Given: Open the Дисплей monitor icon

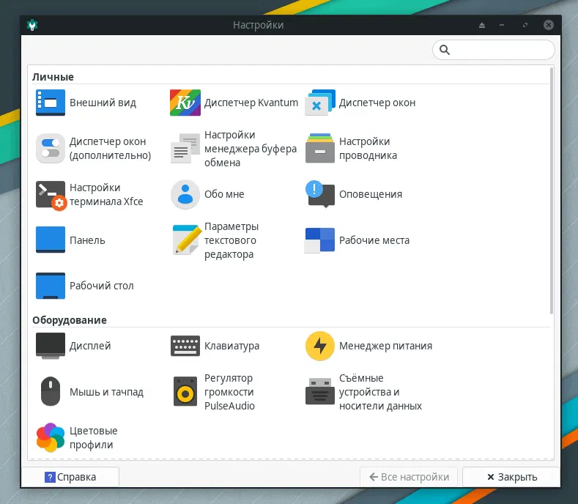Looking at the screenshot, I should click(51, 346).
